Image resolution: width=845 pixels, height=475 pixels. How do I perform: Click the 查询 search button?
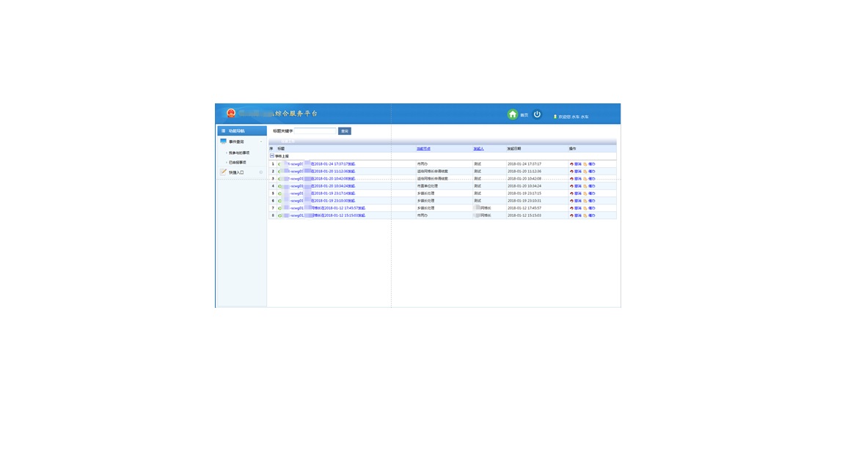[345, 131]
